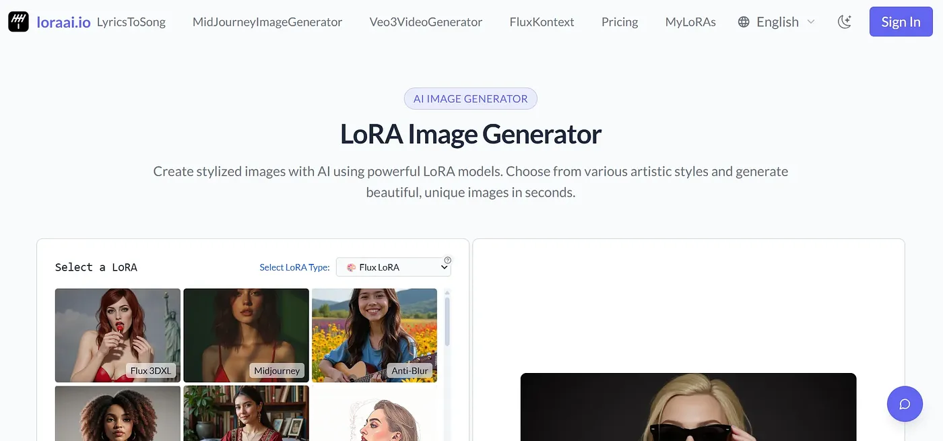
Task: Click the help question-mark icon near LoRA type
Action: tap(448, 260)
